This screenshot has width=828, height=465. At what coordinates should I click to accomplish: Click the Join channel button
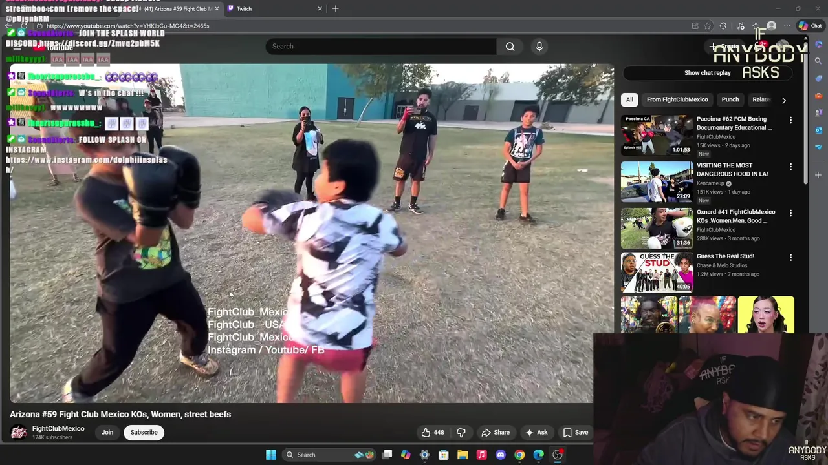(x=107, y=433)
